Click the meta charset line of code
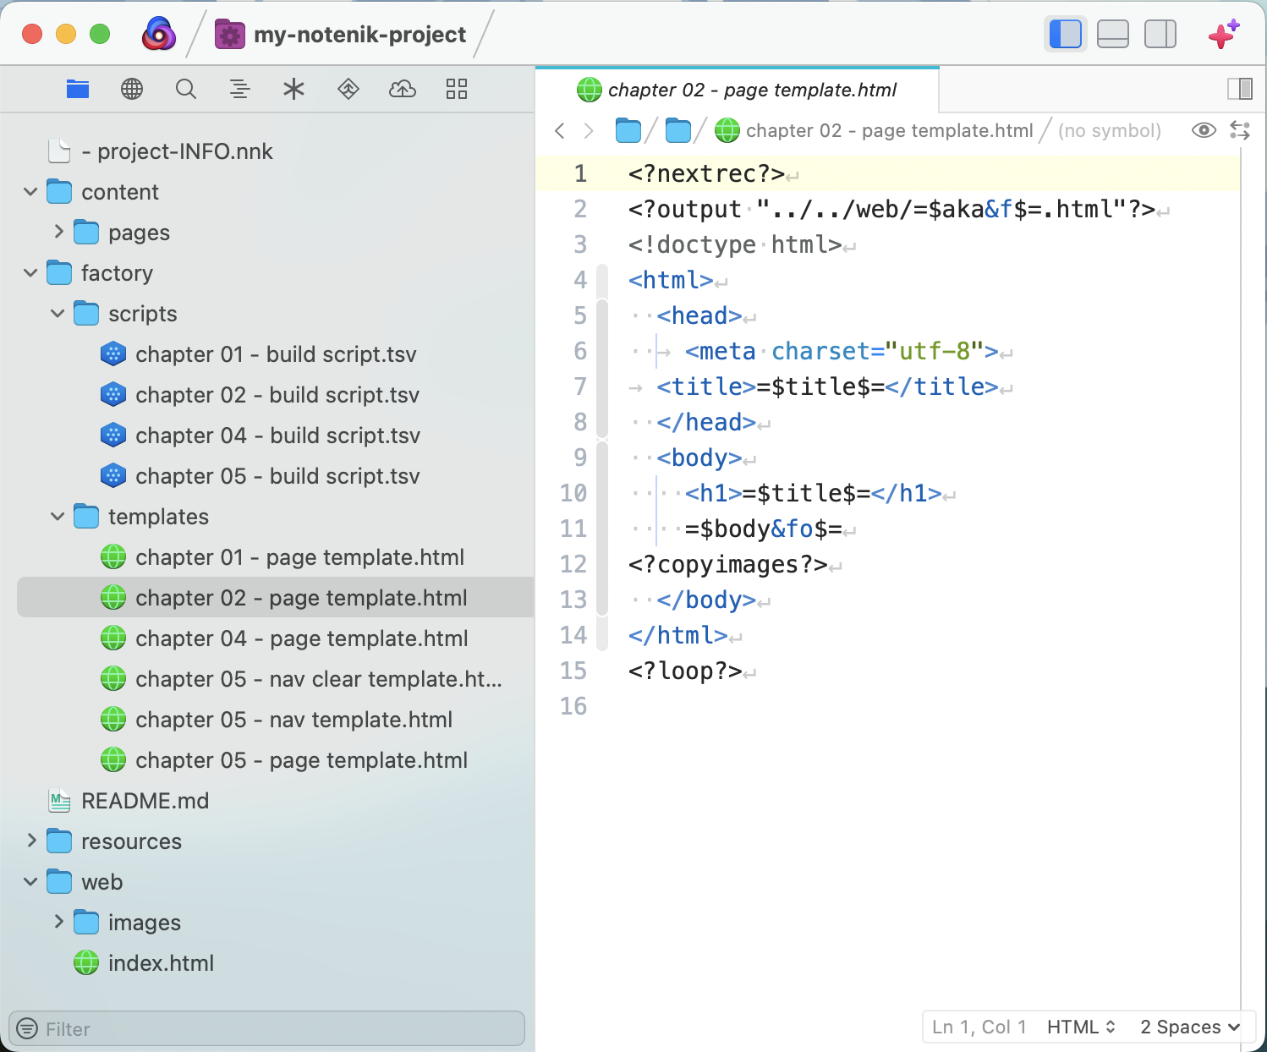The width and height of the screenshot is (1267, 1052). point(842,351)
